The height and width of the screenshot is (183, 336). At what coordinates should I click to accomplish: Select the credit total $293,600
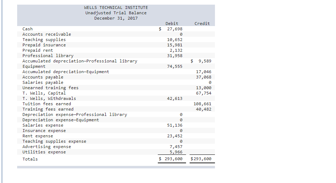pos(201,159)
